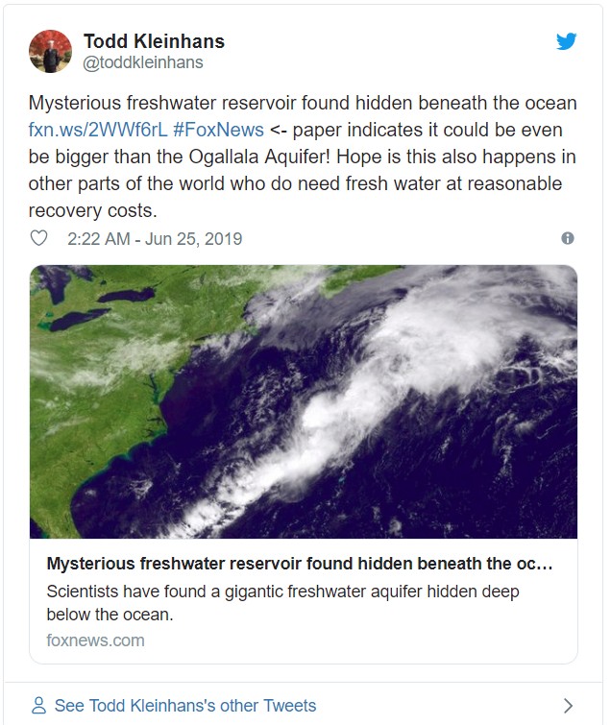Viewport: 611px width, 725px height.
Task: Select See Todd Kleinhans's other Tweets
Action: 185,706
